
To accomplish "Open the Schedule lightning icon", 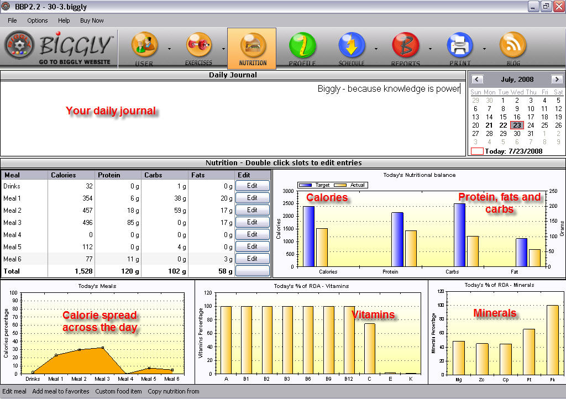I will coord(352,45).
